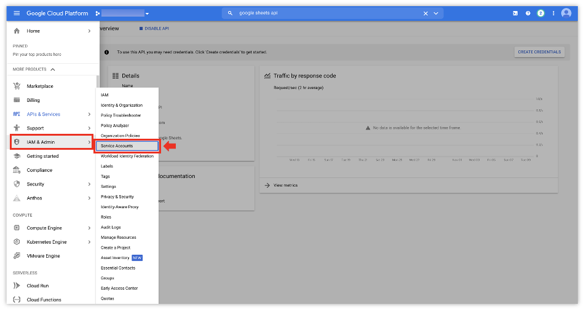584x310 pixels.
Task: Open Roles from the IAM submenu
Action: point(106,217)
